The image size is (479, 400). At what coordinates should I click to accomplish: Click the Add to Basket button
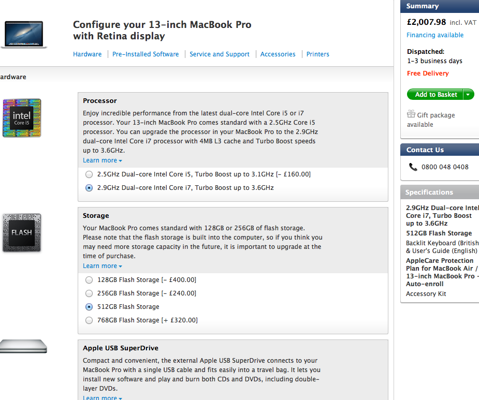(436, 94)
